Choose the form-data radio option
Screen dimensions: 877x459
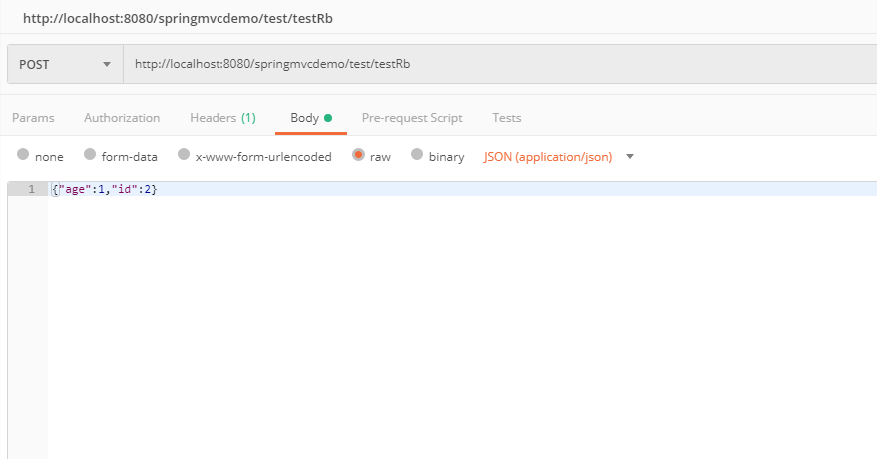pos(90,156)
